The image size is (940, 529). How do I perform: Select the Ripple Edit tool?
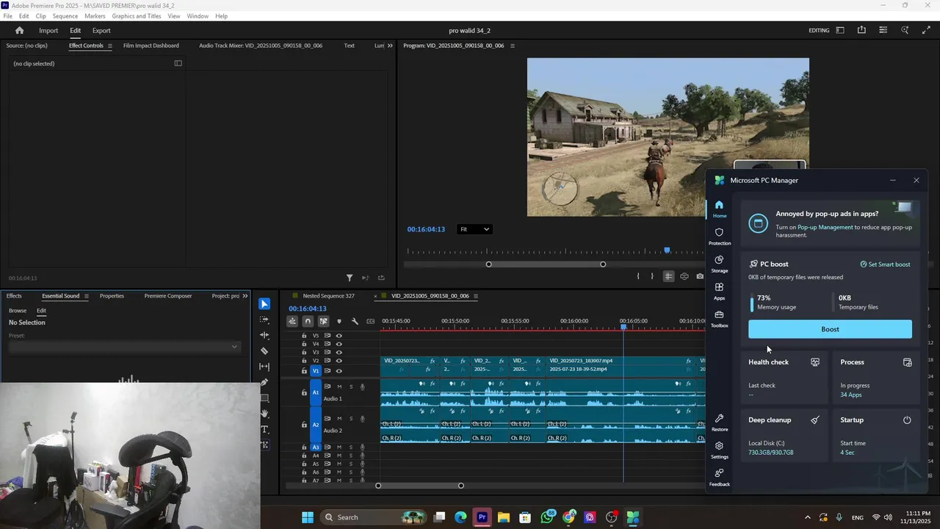pos(264,335)
